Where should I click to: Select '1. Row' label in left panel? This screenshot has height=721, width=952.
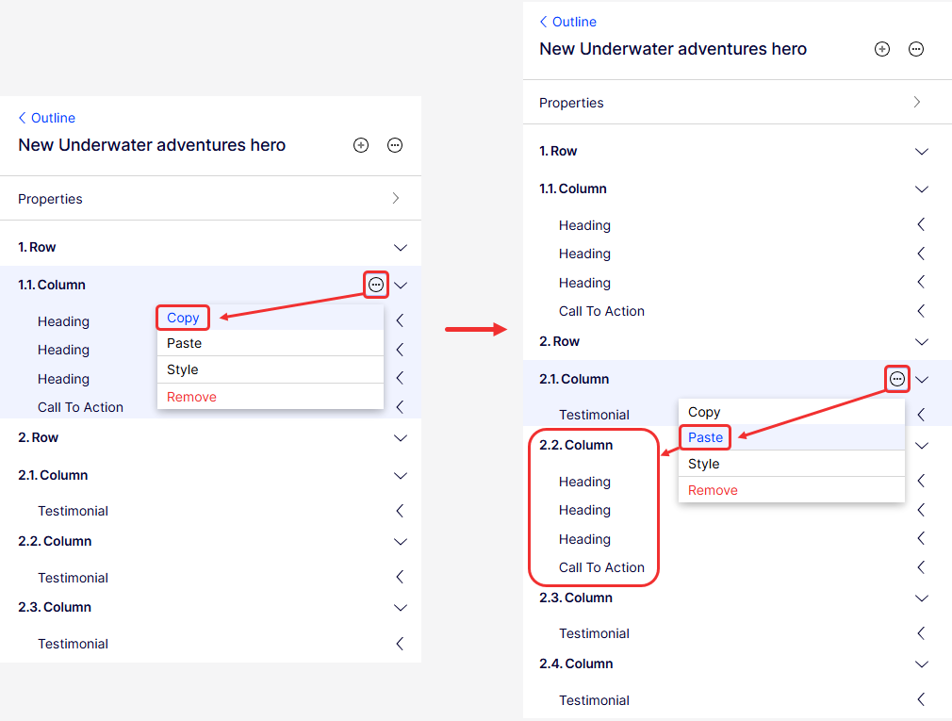[37, 247]
